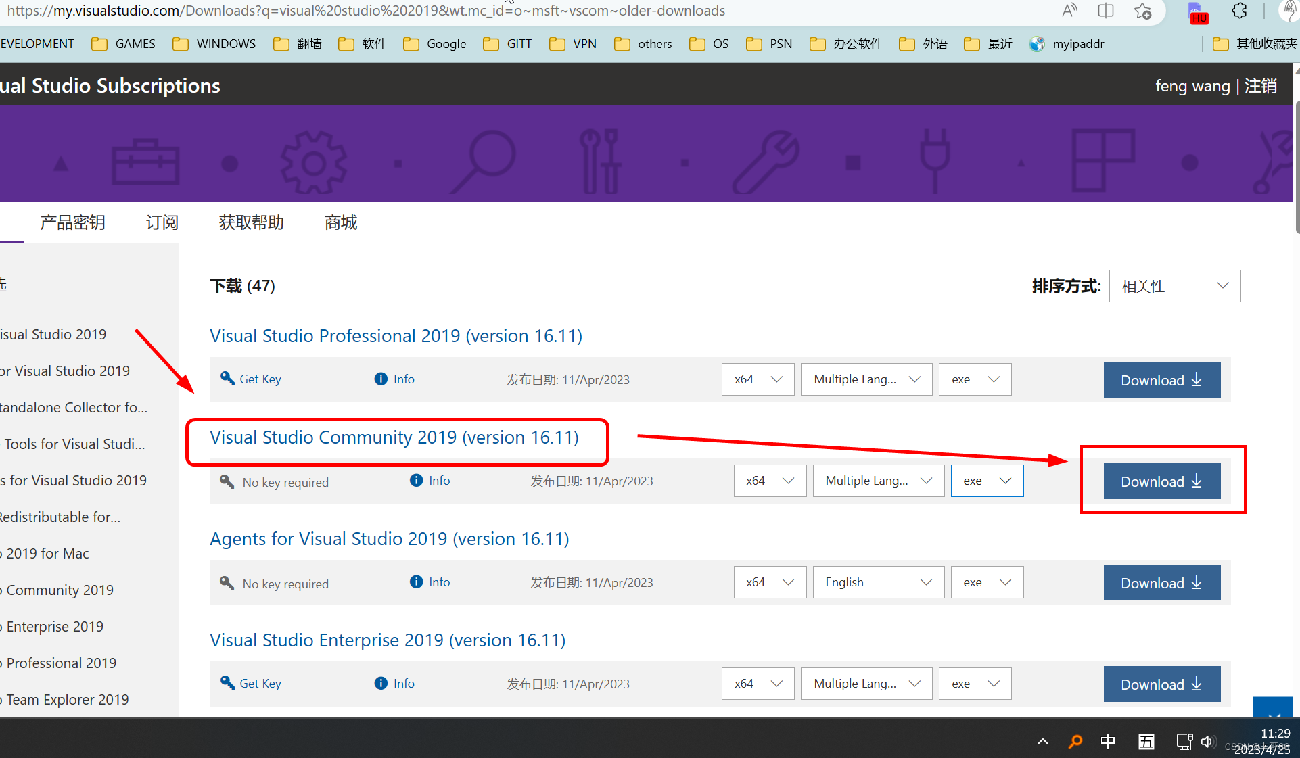Open GAMES bookmark folder

[x=123, y=44]
